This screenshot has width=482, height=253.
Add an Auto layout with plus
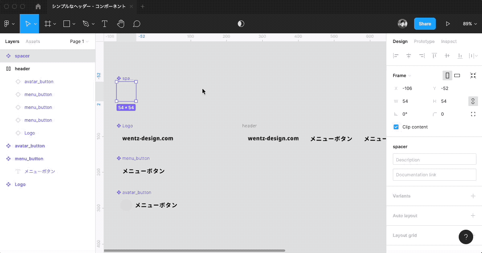(473, 216)
